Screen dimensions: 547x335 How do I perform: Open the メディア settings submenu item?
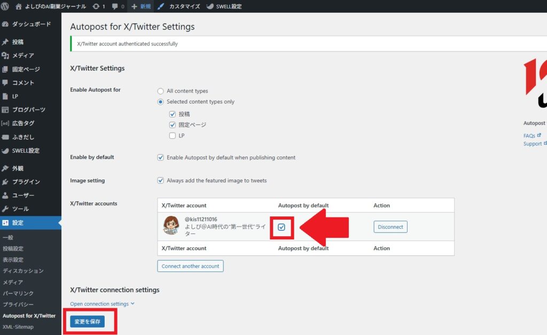point(13,282)
